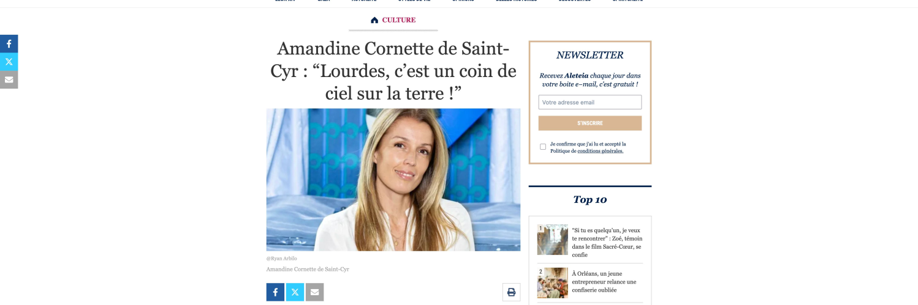Click the thumbnail of Top 10 item 2
The width and height of the screenshot is (918, 305).
pyautogui.click(x=553, y=283)
